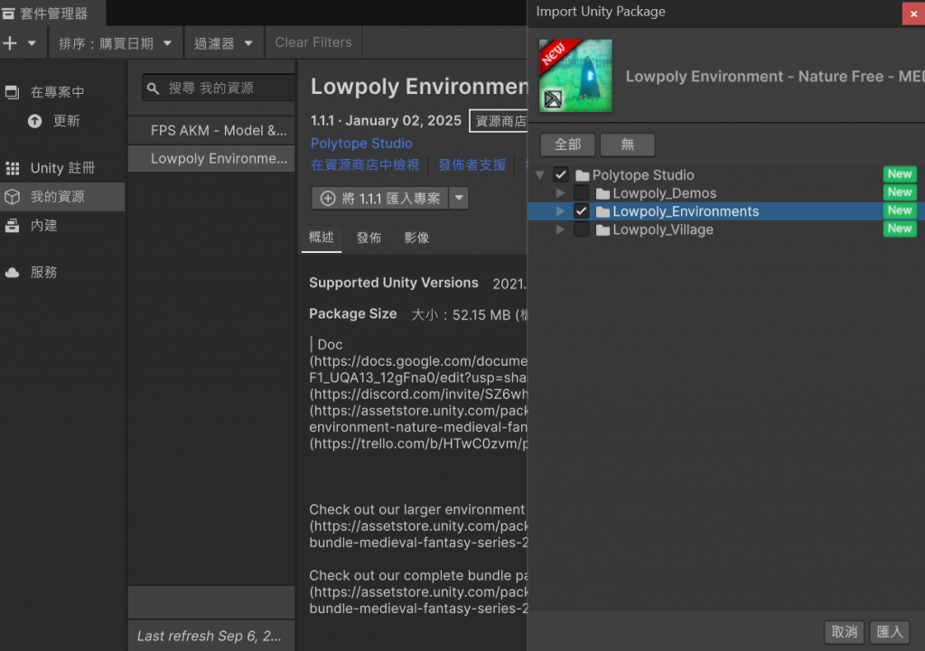Switch to the 發佈 tab
Screen dimensions: 925x651
point(369,237)
